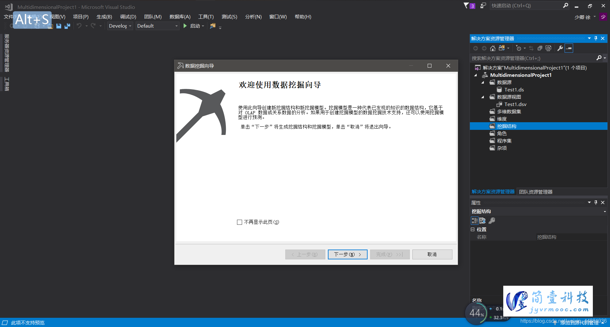Toggle the preview selected items icon
Viewport: 610px width, 327px height.
(569, 48)
